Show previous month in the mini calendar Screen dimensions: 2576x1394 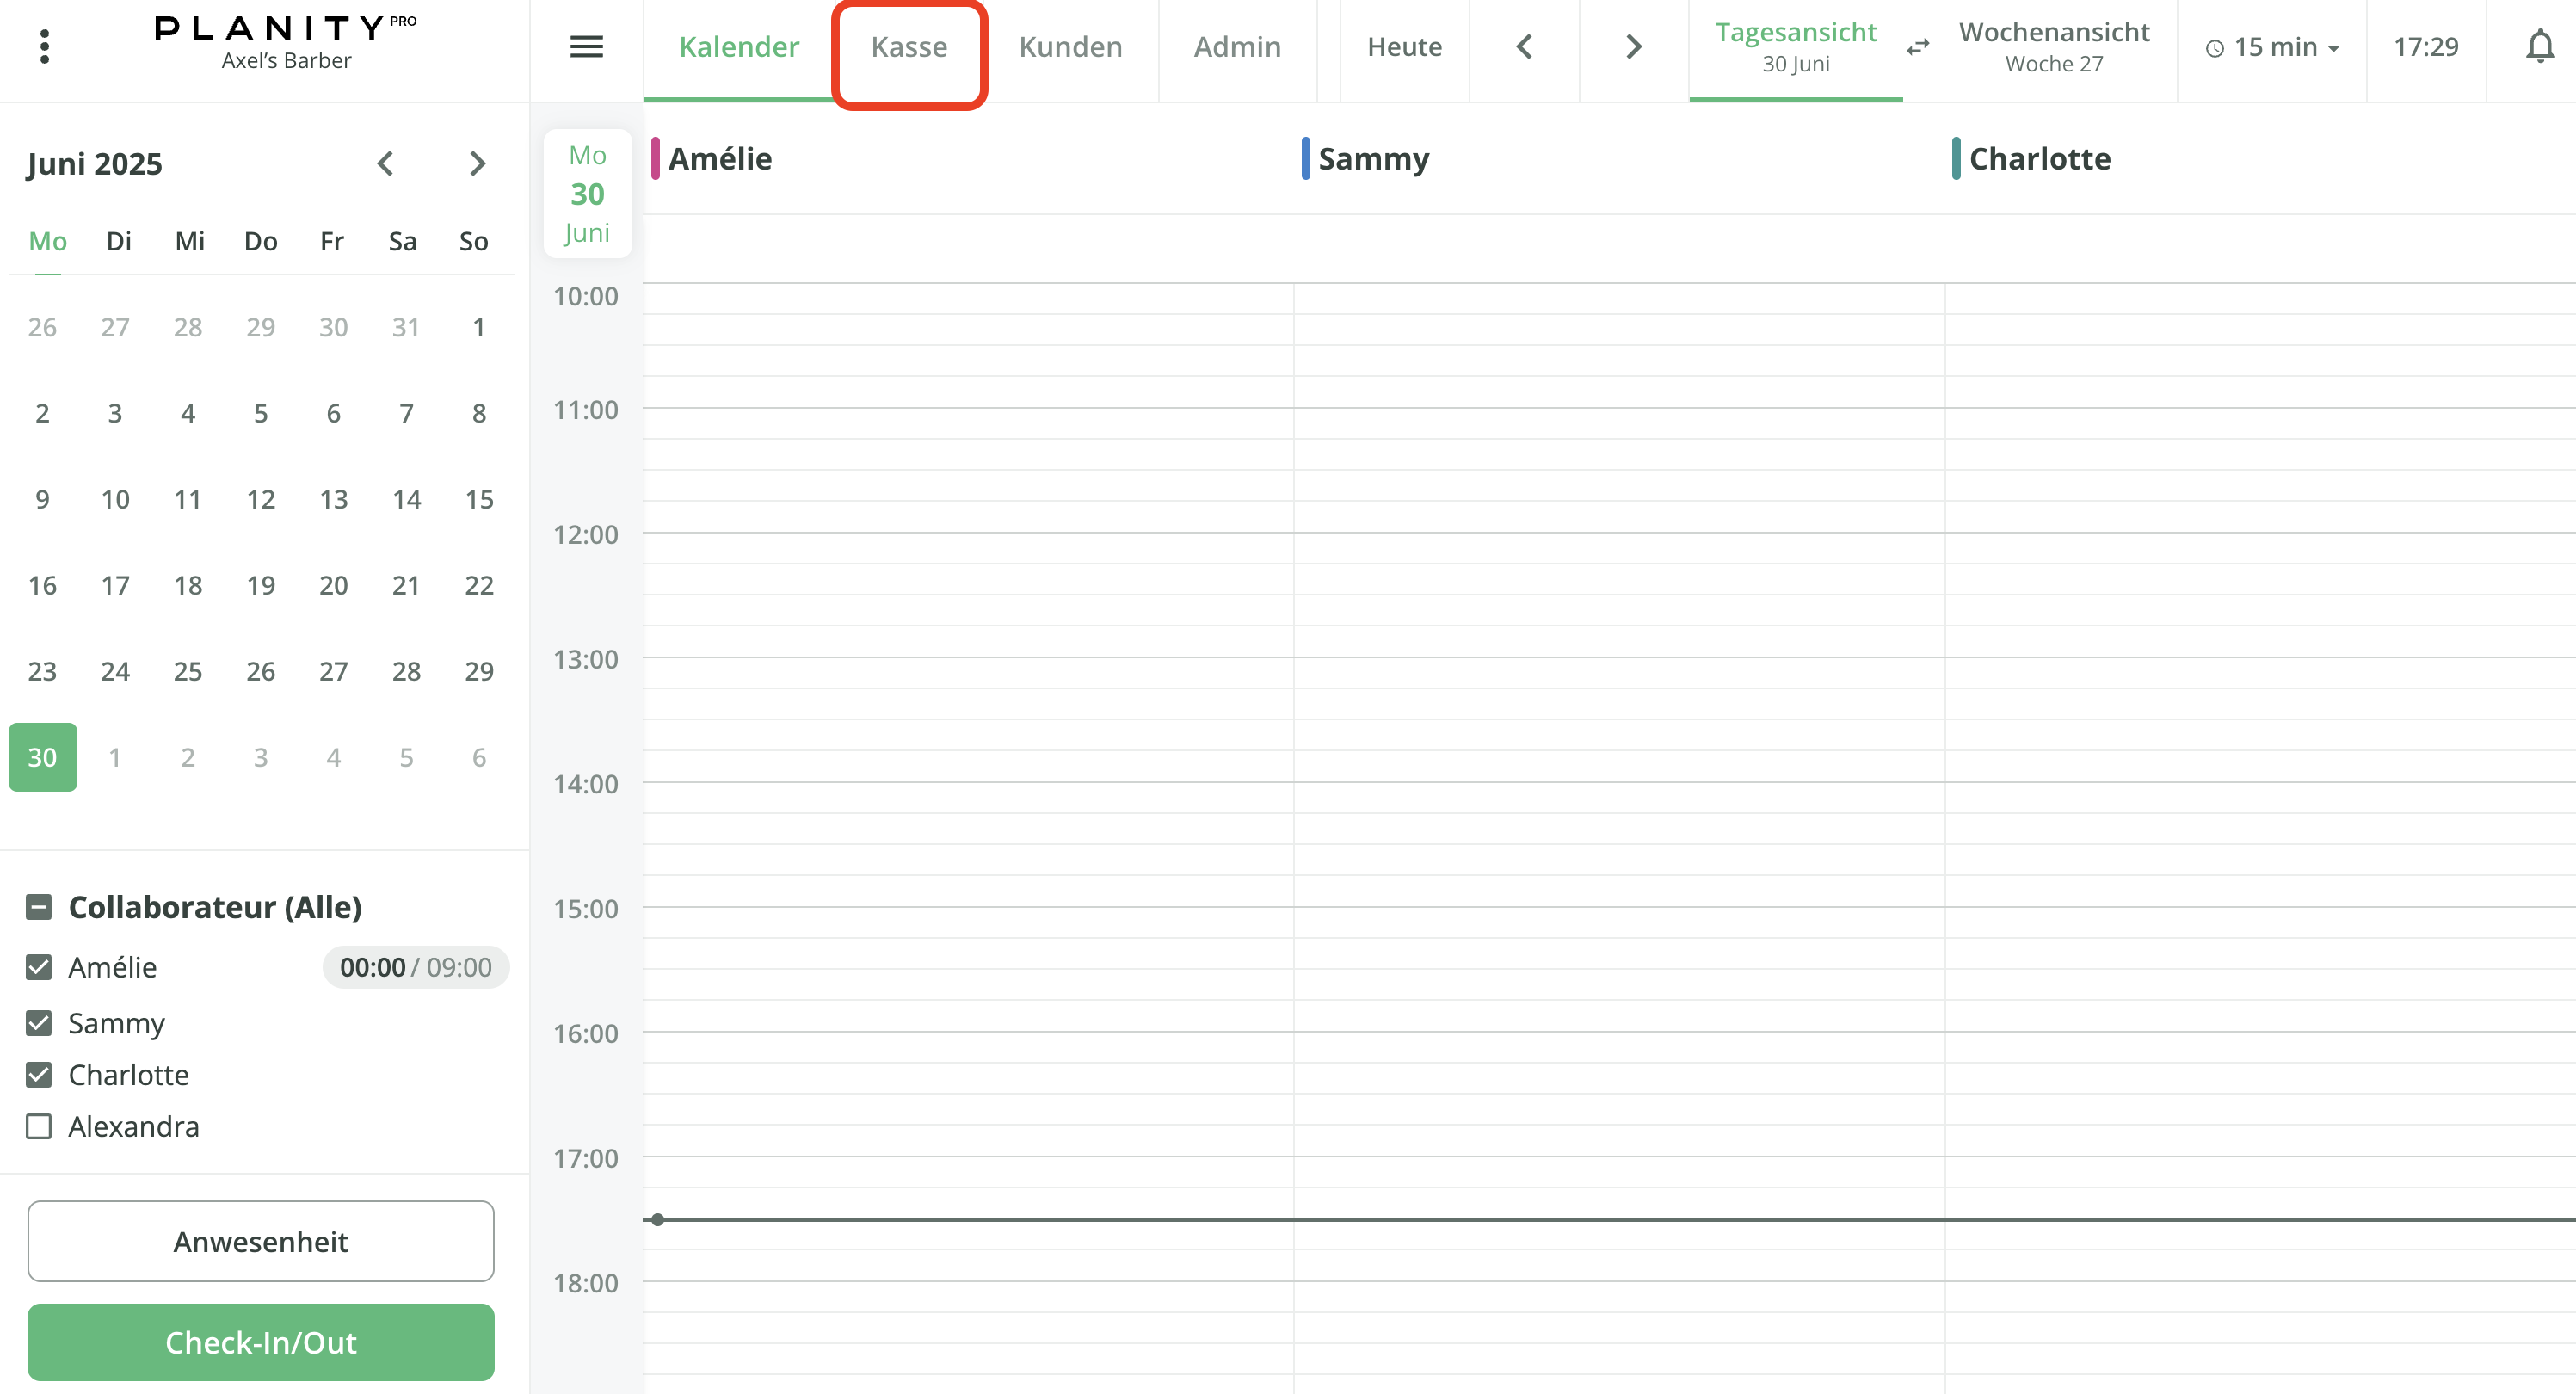(x=385, y=163)
